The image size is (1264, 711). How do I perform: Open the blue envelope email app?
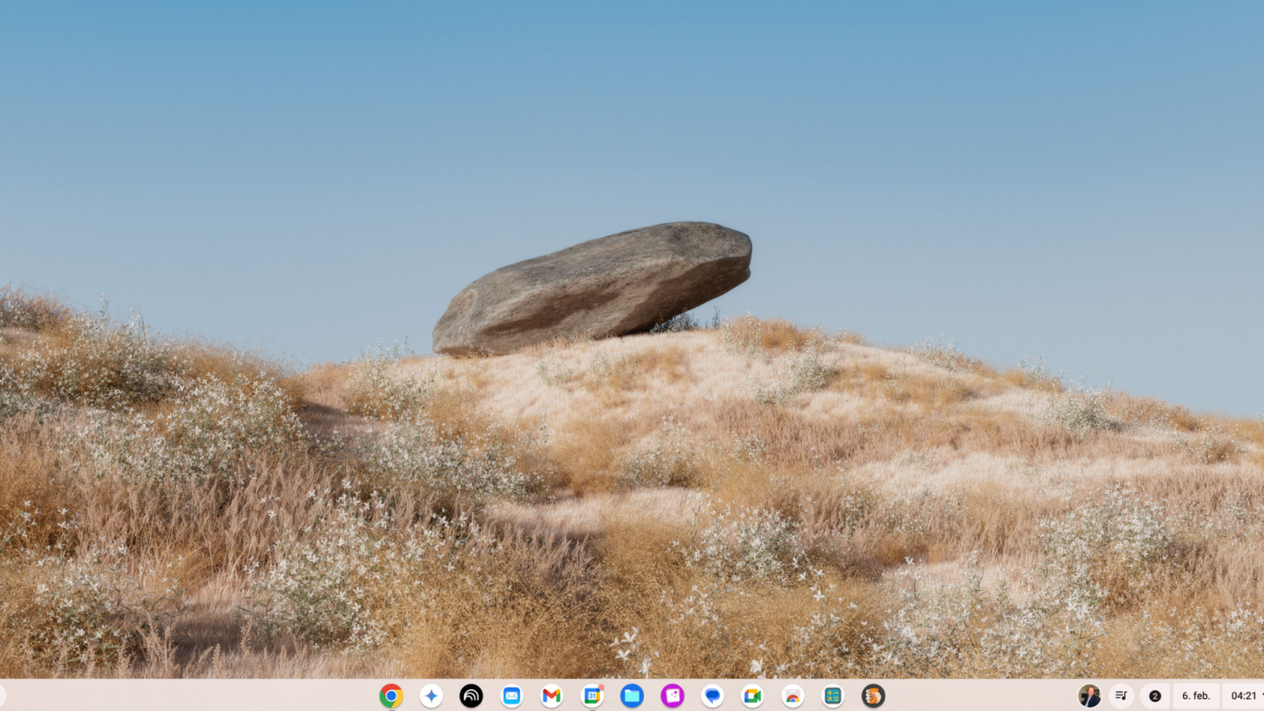(511, 696)
